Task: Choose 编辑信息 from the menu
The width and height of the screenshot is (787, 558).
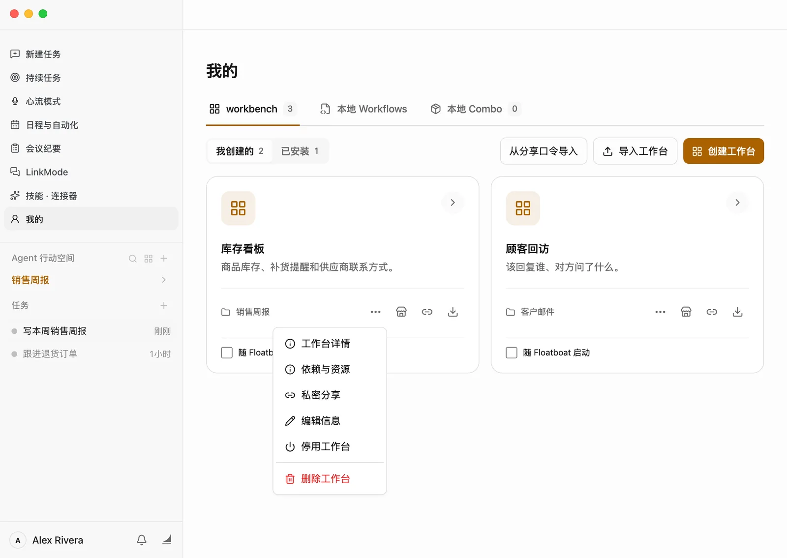Action: [x=330, y=421]
